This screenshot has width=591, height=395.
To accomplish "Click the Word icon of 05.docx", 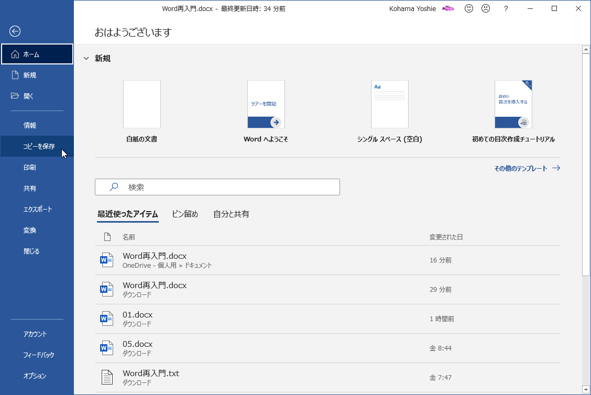I will pyautogui.click(x=107, y=348).
